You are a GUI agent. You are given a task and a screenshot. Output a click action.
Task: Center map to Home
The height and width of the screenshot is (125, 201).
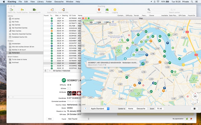coord(130,109)
